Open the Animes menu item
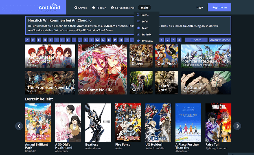254x155 pixels. pos(80,8)
